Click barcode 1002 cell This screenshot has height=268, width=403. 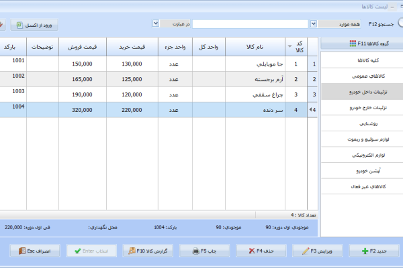tap(13, 79)
